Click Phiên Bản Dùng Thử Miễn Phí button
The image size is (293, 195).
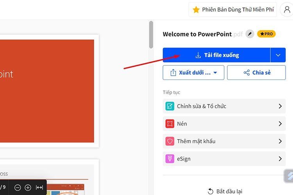click(x=233, y=9)
